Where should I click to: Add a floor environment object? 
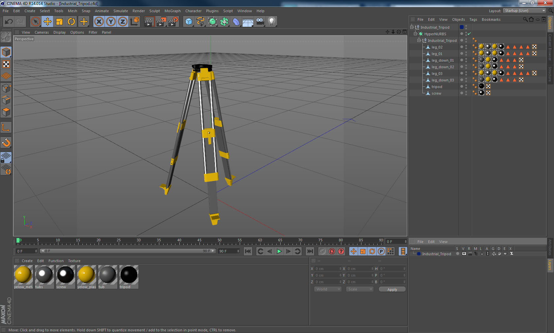[x=248, y=22]
